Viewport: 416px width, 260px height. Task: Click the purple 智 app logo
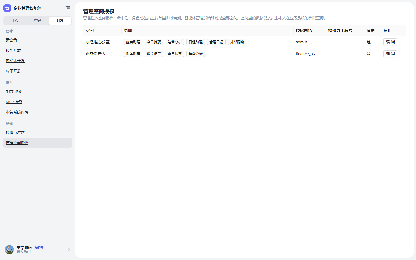(7, 8)
